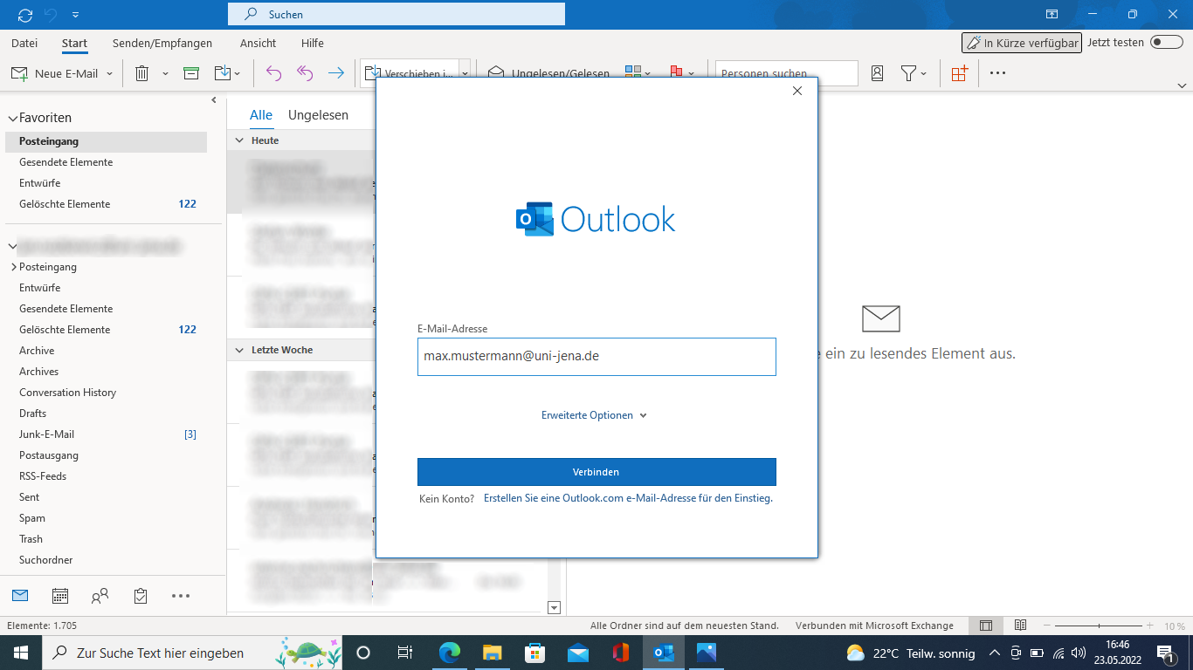Open the Senden/Empfangen tab

pyautogui.click(x=162, y=43)
